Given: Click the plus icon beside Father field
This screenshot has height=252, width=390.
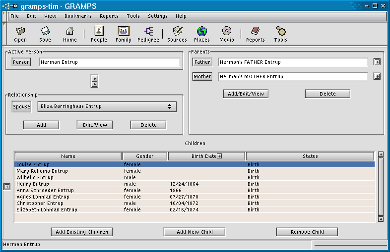Looking at the screenshot, I should pyautogui.click(x=377, y=62).
